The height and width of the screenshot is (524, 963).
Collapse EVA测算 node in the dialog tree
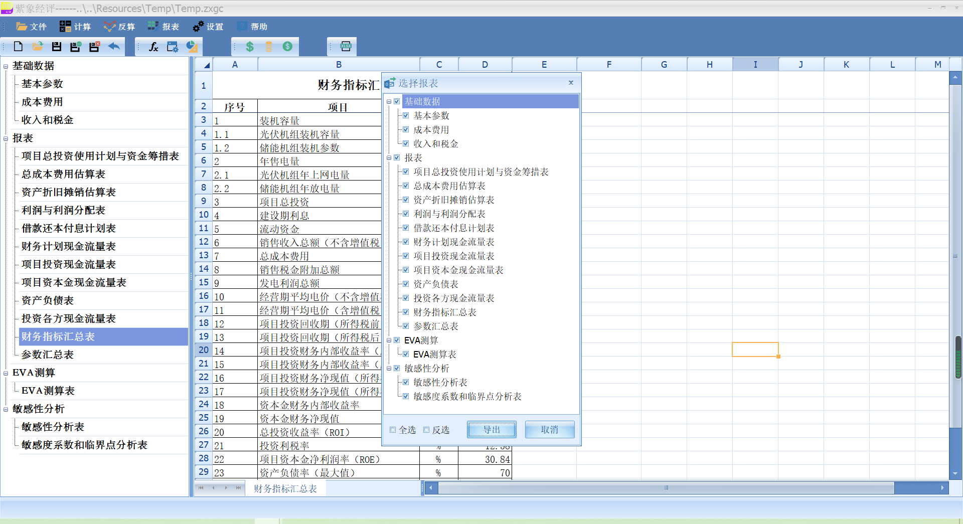point(389,340)
